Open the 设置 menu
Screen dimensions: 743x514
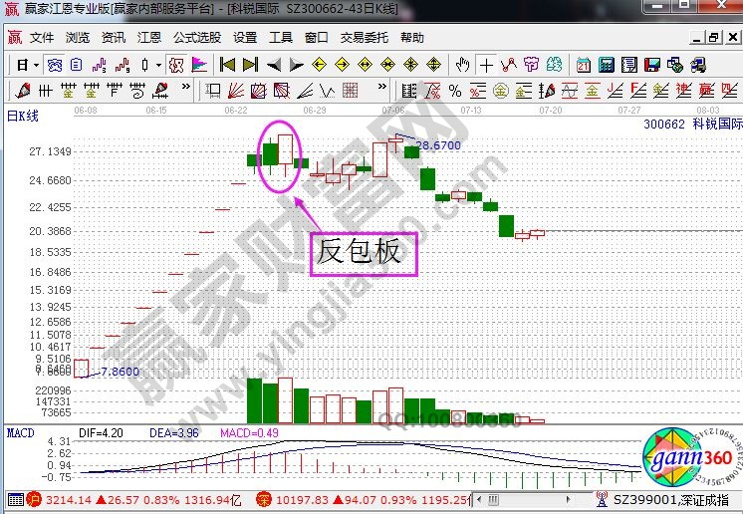click(x=245, y=38)
